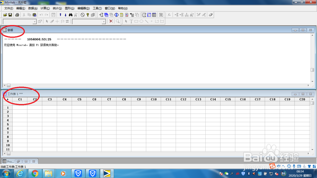This screenshot has width=317, height=178.
Task: Select the Text tool T icon
Action: click(131, 21)
